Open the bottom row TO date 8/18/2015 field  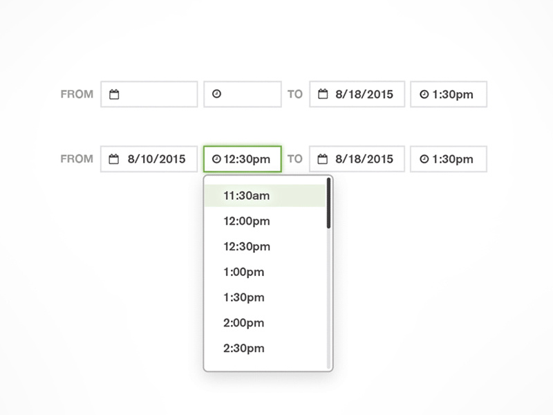coord(364,159)
